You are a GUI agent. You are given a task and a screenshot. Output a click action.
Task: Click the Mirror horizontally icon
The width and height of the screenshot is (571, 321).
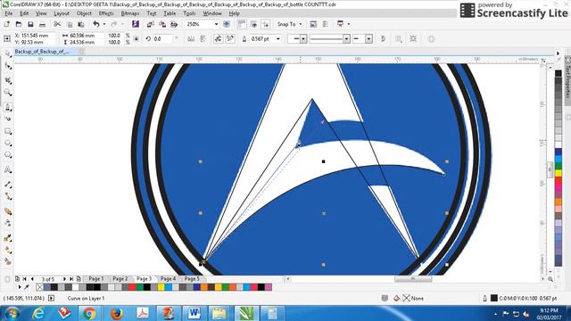[x=191, y=38]
